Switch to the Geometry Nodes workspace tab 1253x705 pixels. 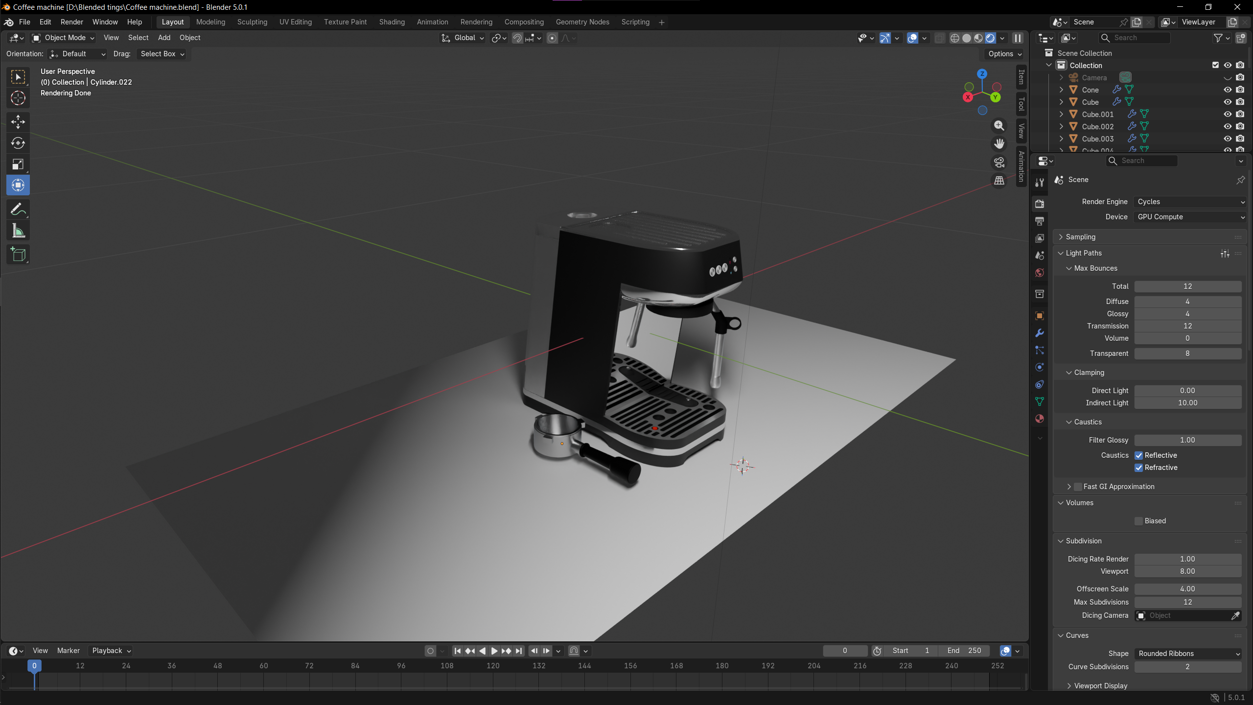(582, 22)
